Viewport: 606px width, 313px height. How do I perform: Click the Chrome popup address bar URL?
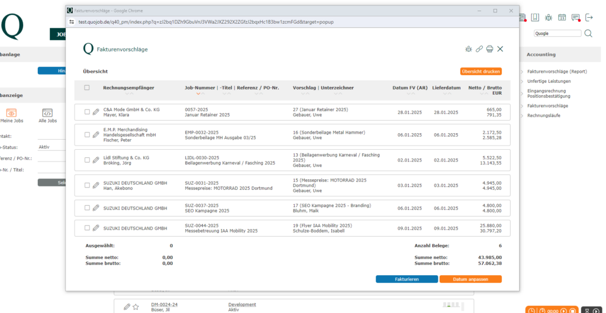(x=206, y=22)
